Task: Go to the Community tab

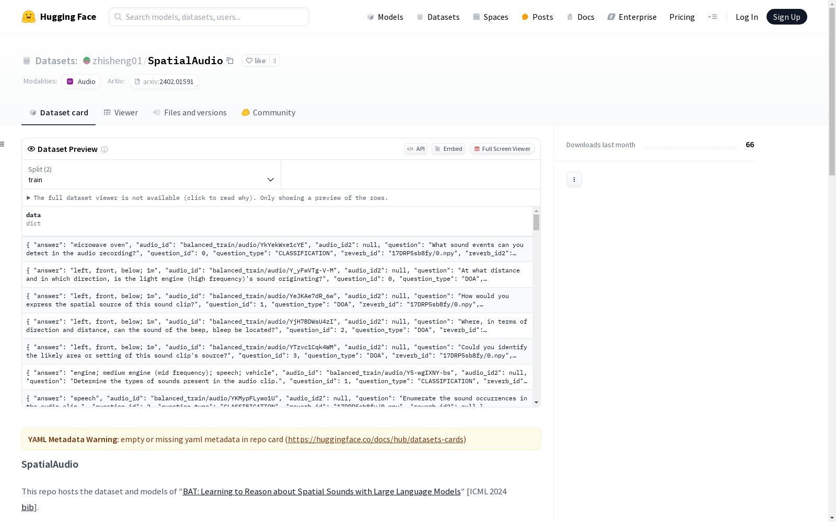Action: 269,113
